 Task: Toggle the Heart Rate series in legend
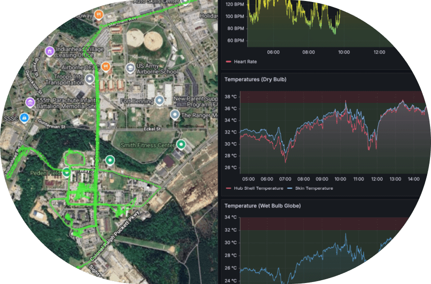(245, 62)
